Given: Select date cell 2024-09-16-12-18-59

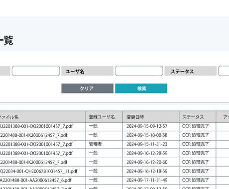Looking at the screenshot, I should (x=147, y=171).
